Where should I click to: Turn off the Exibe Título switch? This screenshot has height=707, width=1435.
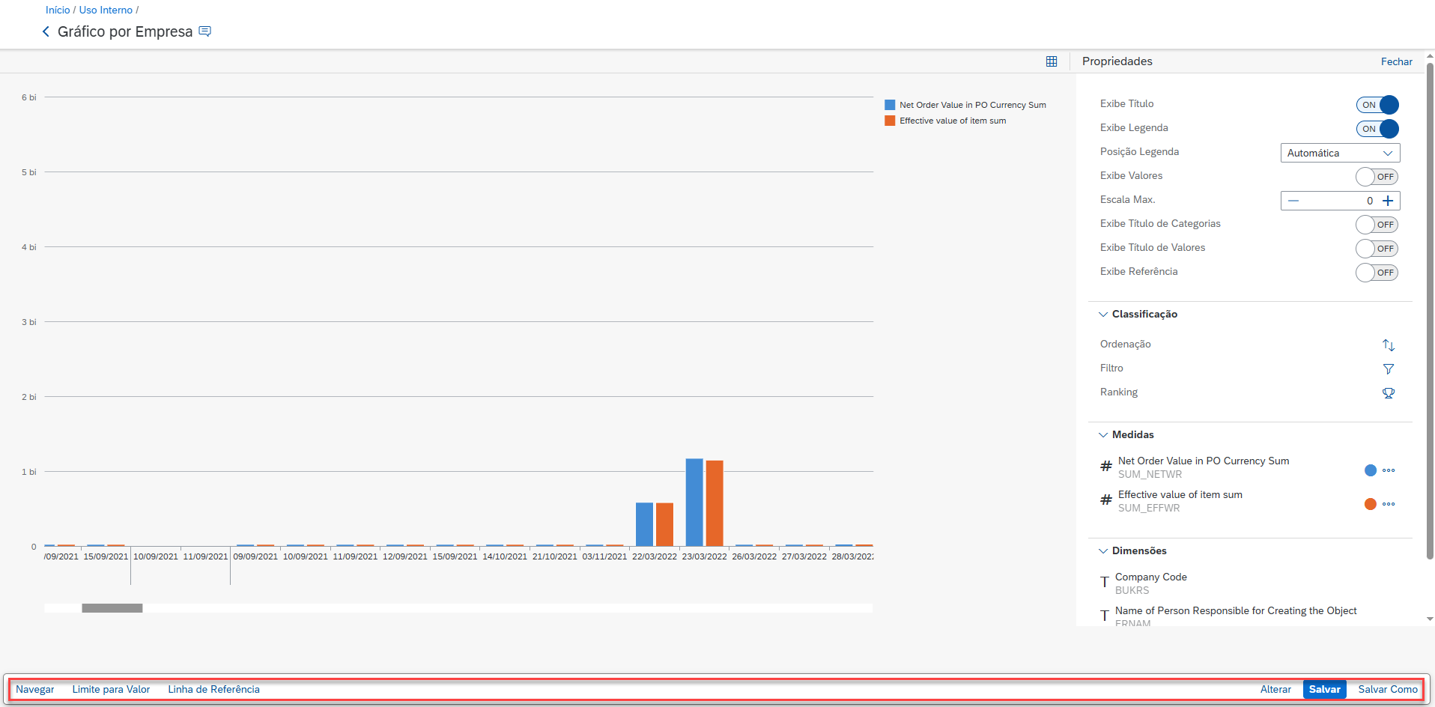point(1377,105)
